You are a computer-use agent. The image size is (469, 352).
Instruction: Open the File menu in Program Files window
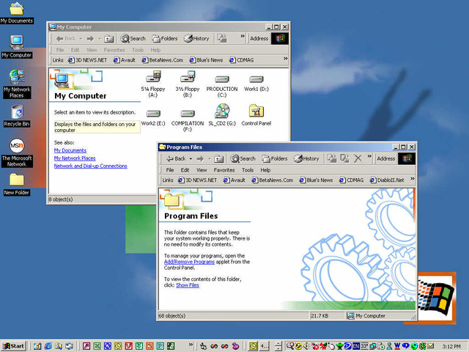tap(170, 170)
